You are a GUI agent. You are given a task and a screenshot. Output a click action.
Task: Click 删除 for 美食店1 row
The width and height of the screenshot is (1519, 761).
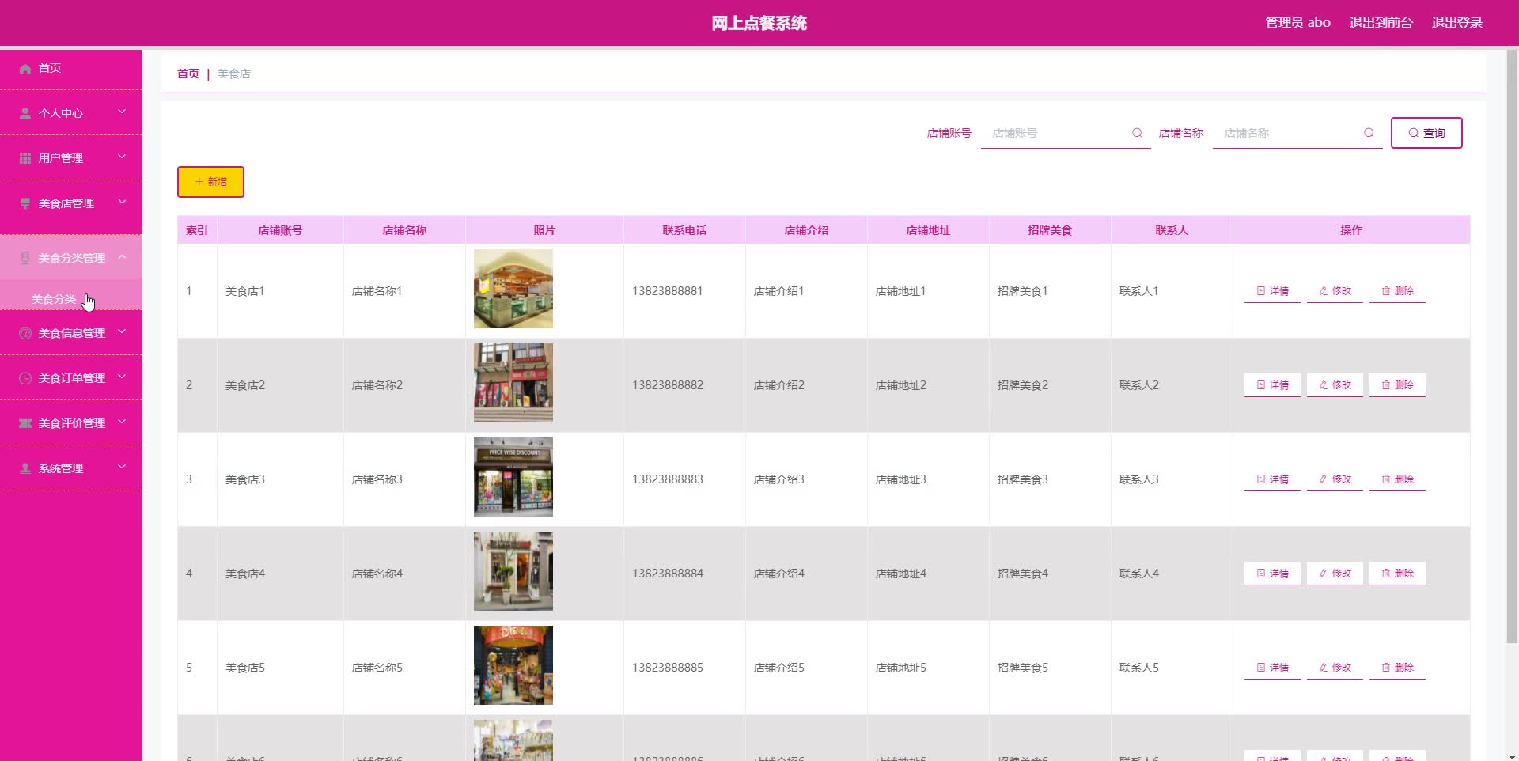(1397, 291)
